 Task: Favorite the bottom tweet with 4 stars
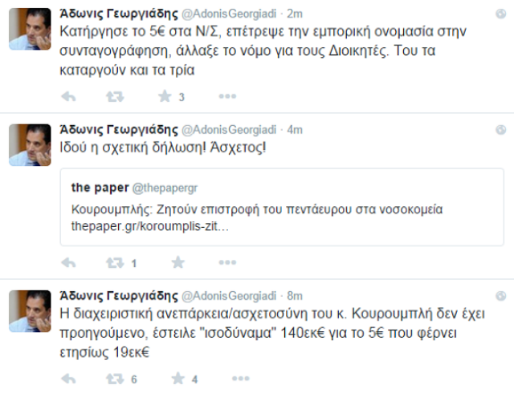tap(177, 379)
